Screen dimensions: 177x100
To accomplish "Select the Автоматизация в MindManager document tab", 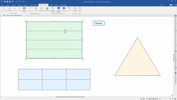I will pyautogui.click(x=14, y=16).
